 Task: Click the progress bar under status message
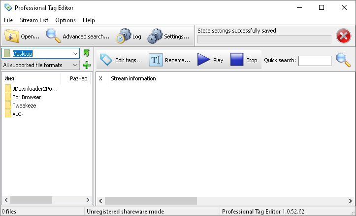pos(264,39)
